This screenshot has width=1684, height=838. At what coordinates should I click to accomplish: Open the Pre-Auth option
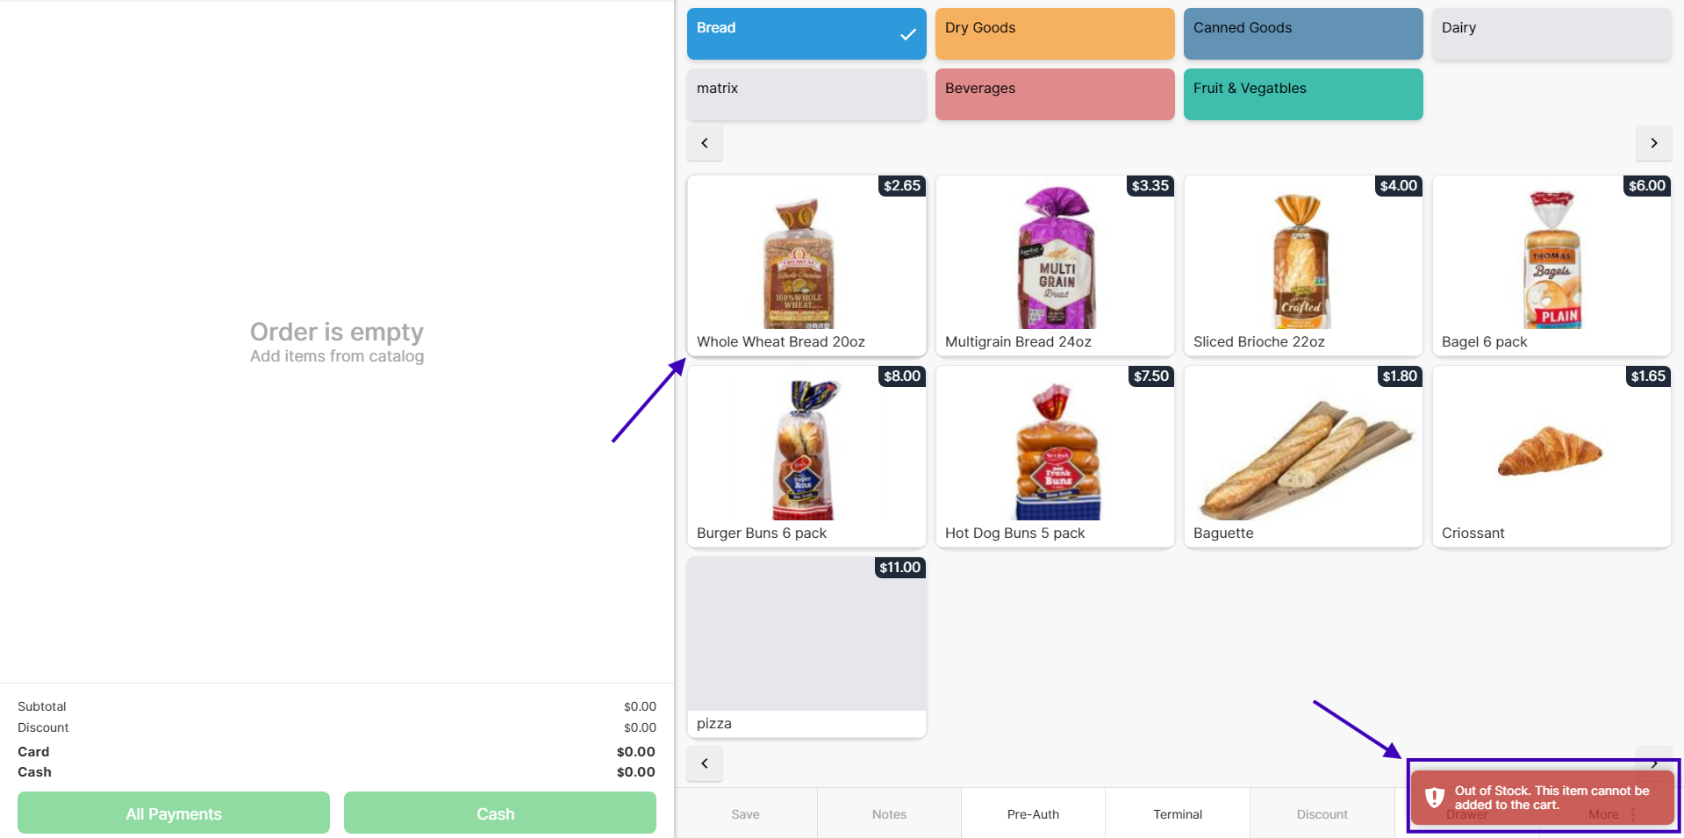[x=1033, y=814]
